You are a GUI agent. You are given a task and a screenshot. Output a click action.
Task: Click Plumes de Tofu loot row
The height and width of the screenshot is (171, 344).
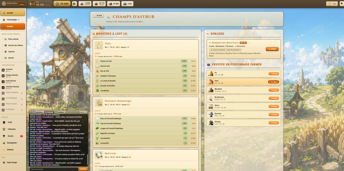tap(146, 61)
